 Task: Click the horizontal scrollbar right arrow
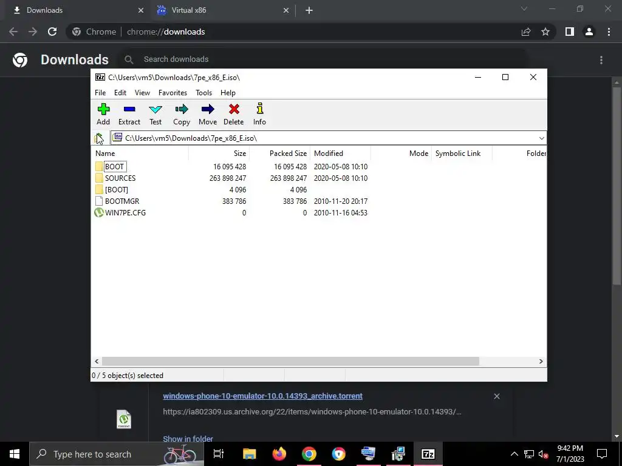(x=541, y=362)
